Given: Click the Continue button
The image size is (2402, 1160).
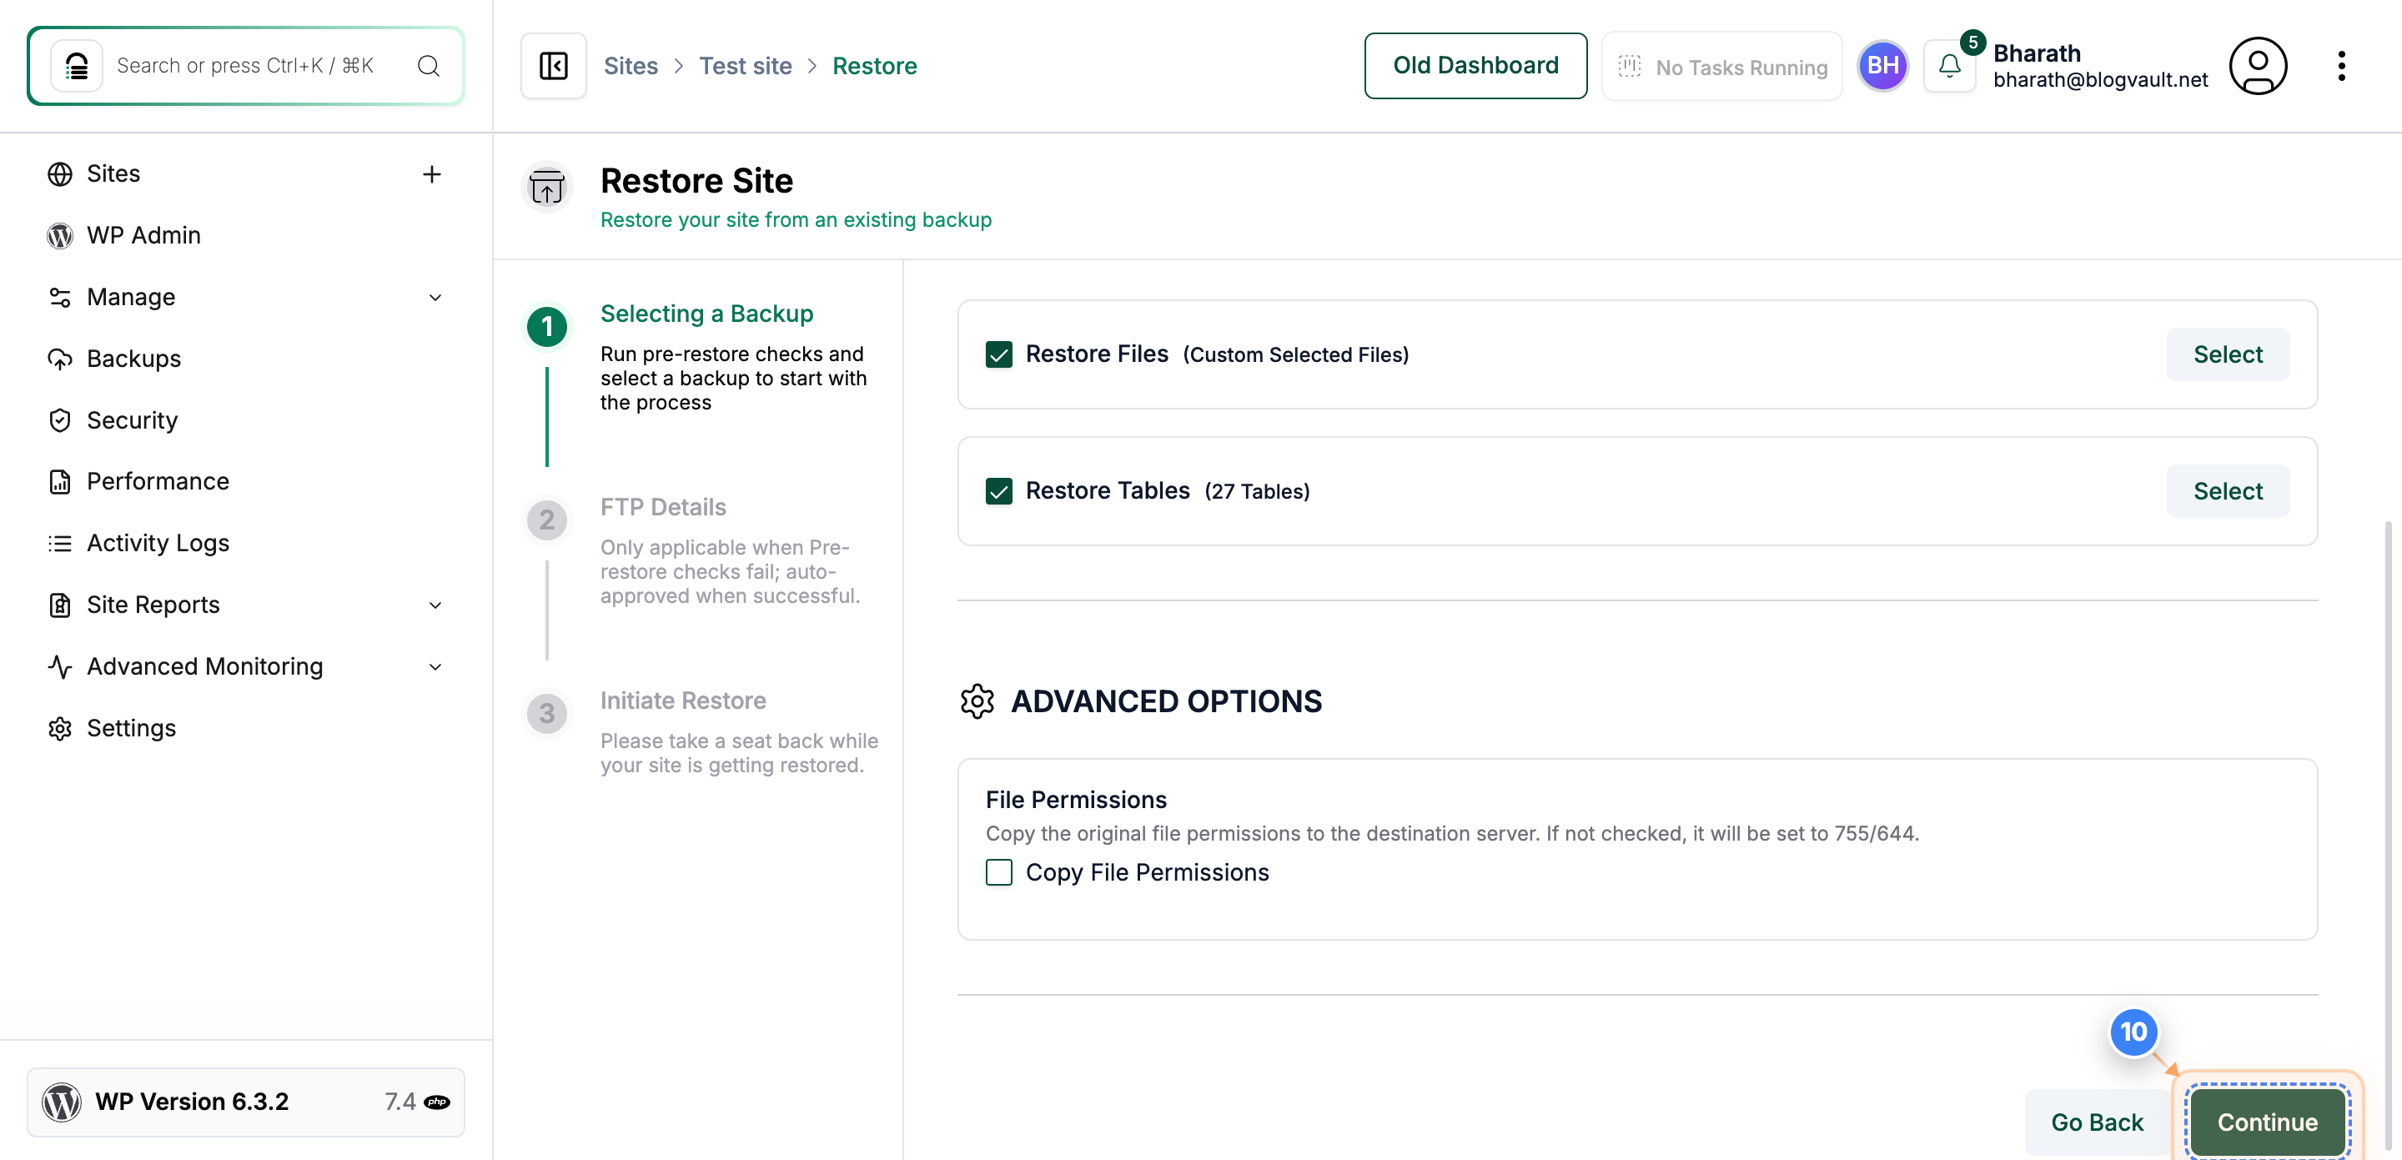Looking at the screenshot, I should [x=2268, y=1122].
